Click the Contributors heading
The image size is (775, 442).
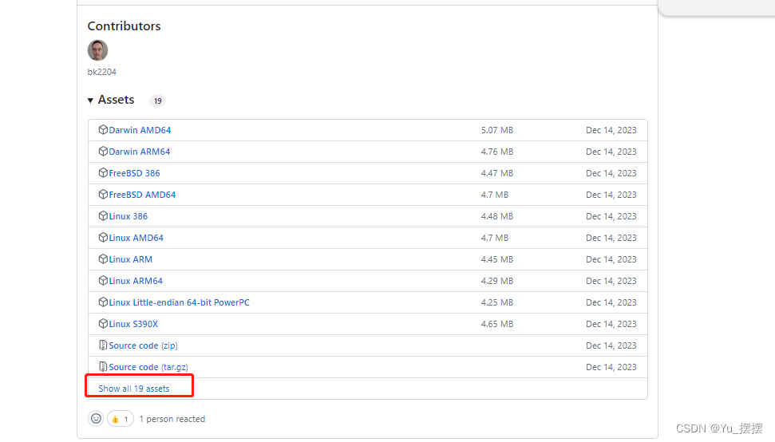124,26
